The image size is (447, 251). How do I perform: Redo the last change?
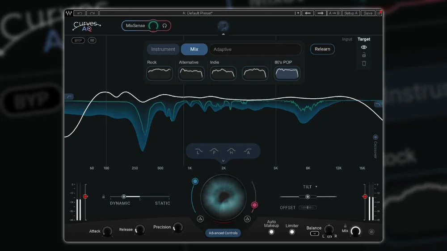click(93, 13)
